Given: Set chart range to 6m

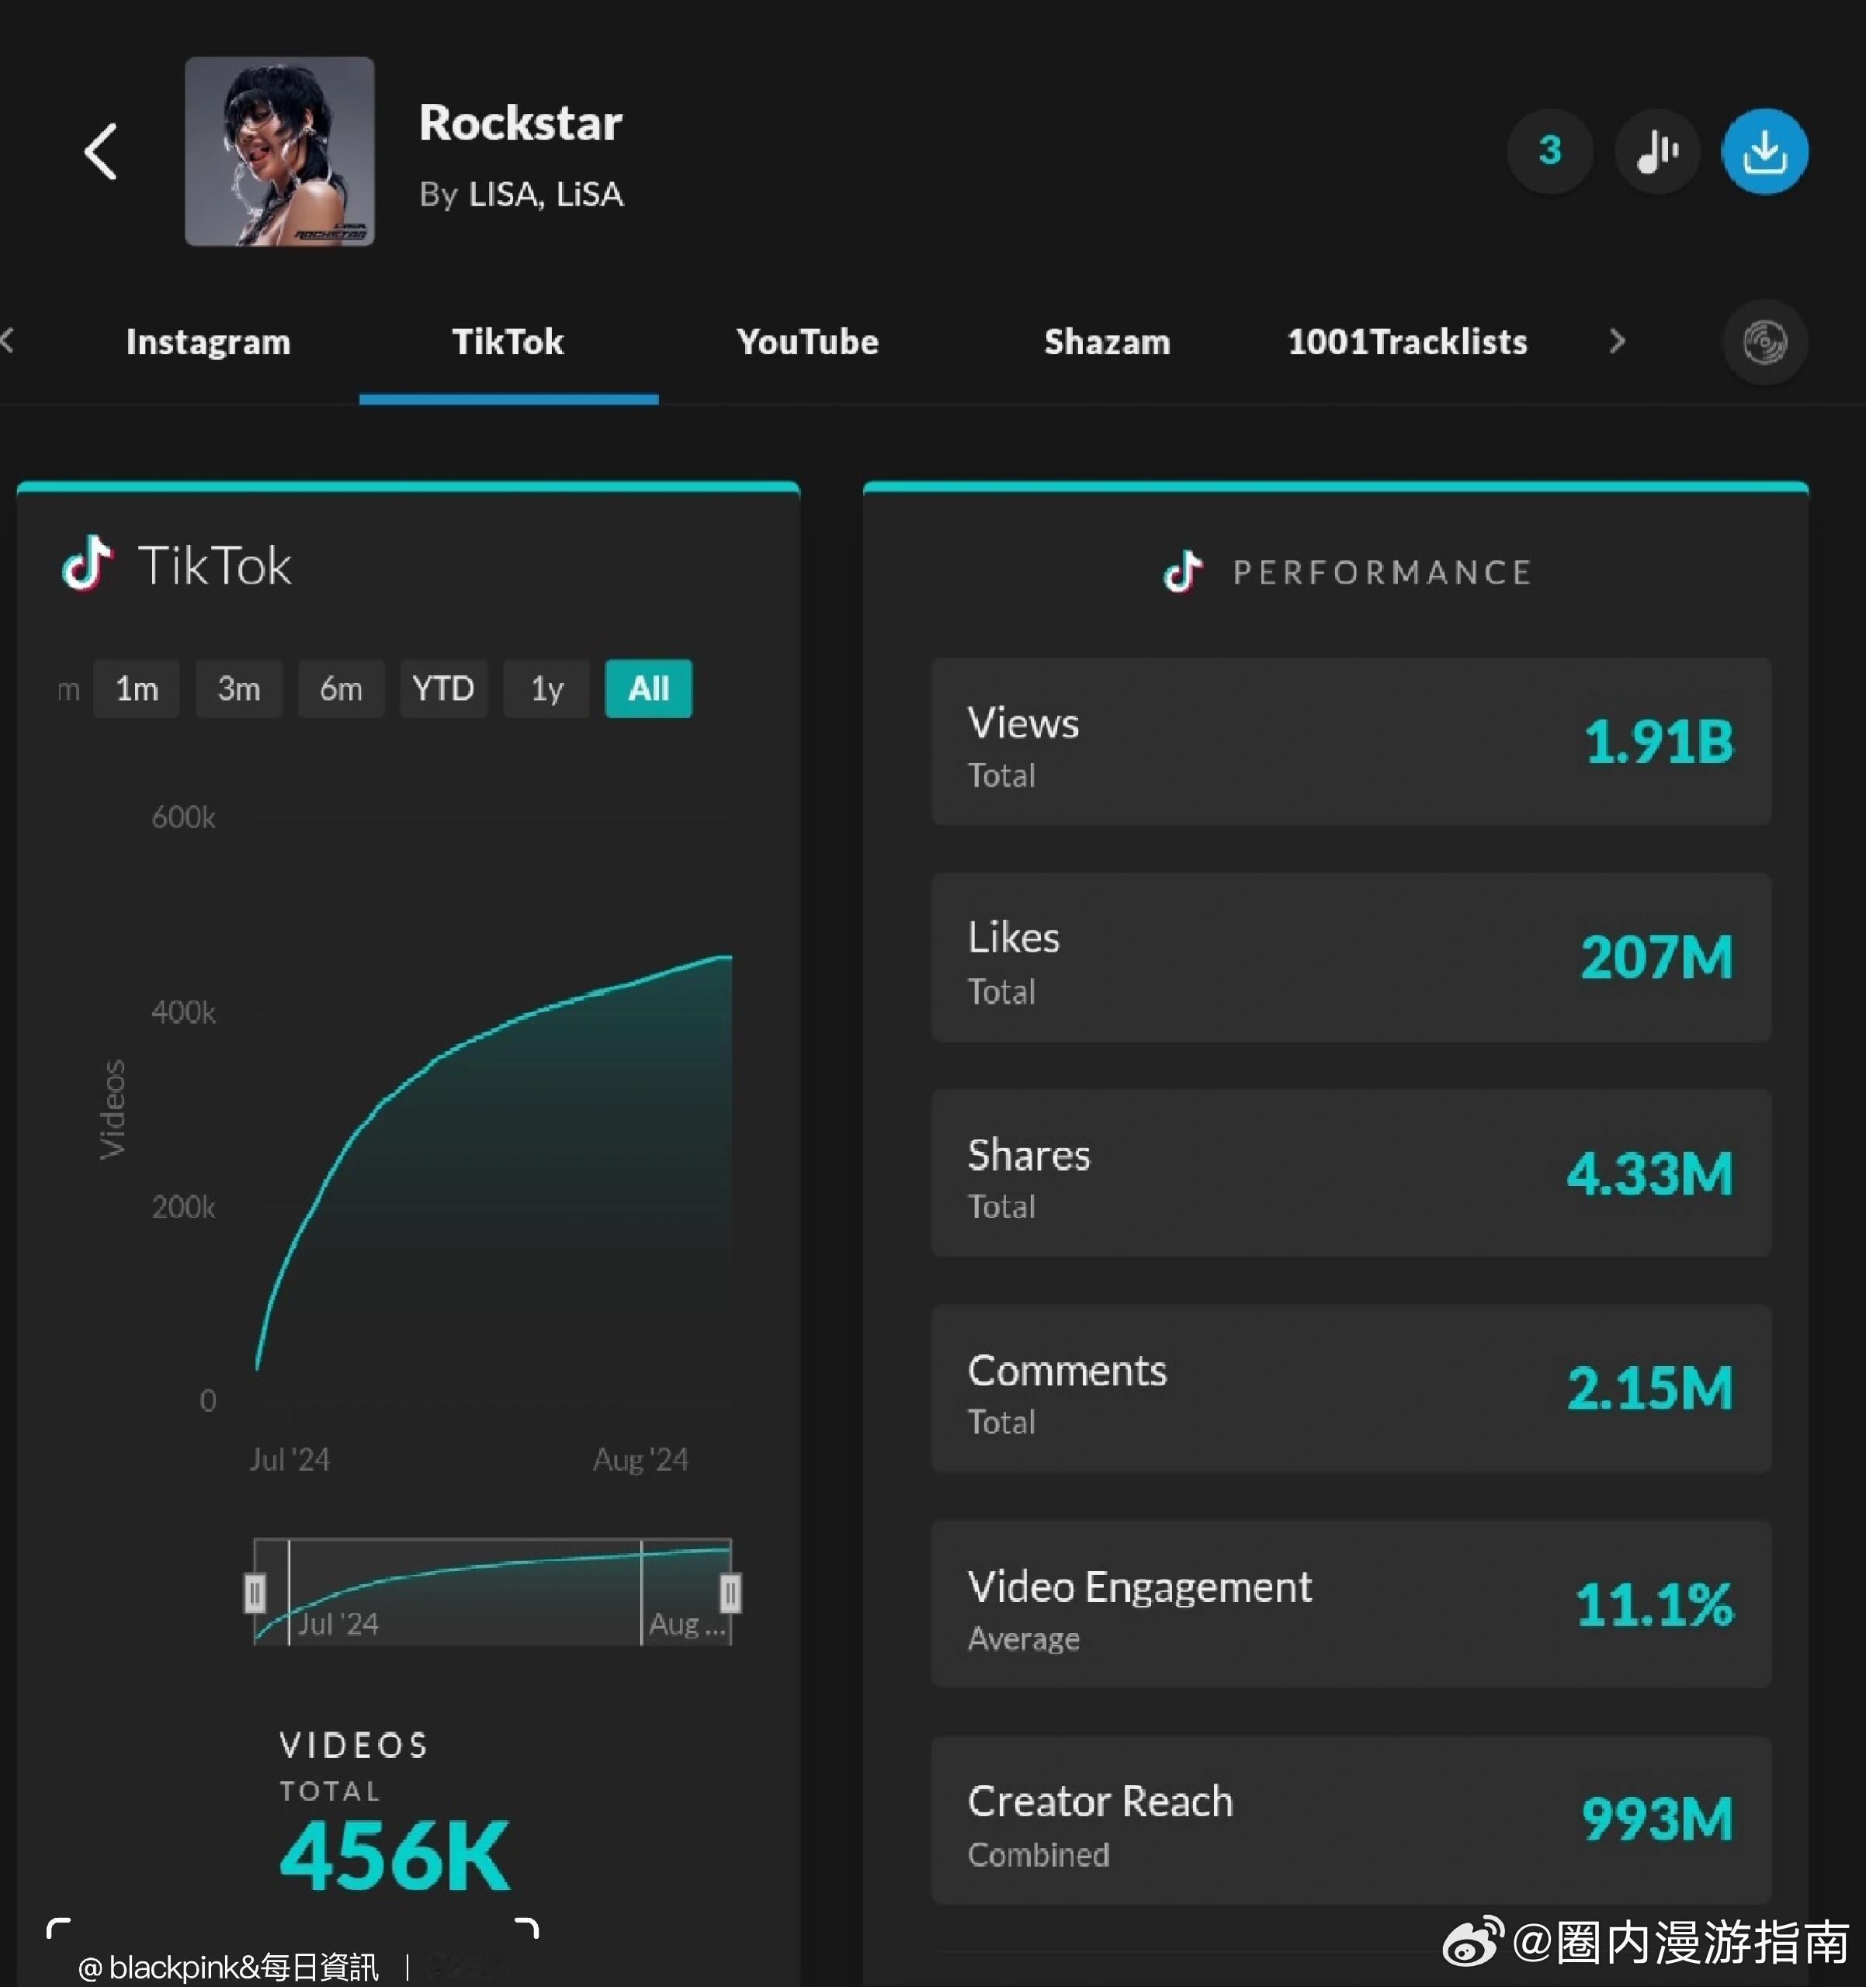Looking at the screenshot, I should coord(341,688).
